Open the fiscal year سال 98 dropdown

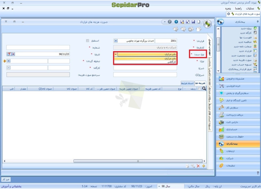pyautogui.click(x=171, y=186)
